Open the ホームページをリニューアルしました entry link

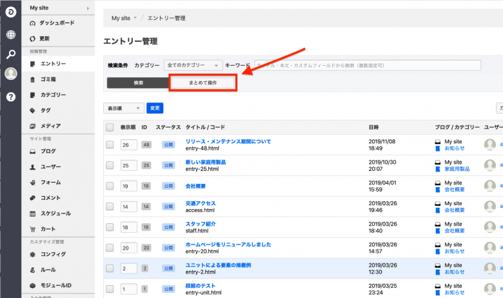228,244
